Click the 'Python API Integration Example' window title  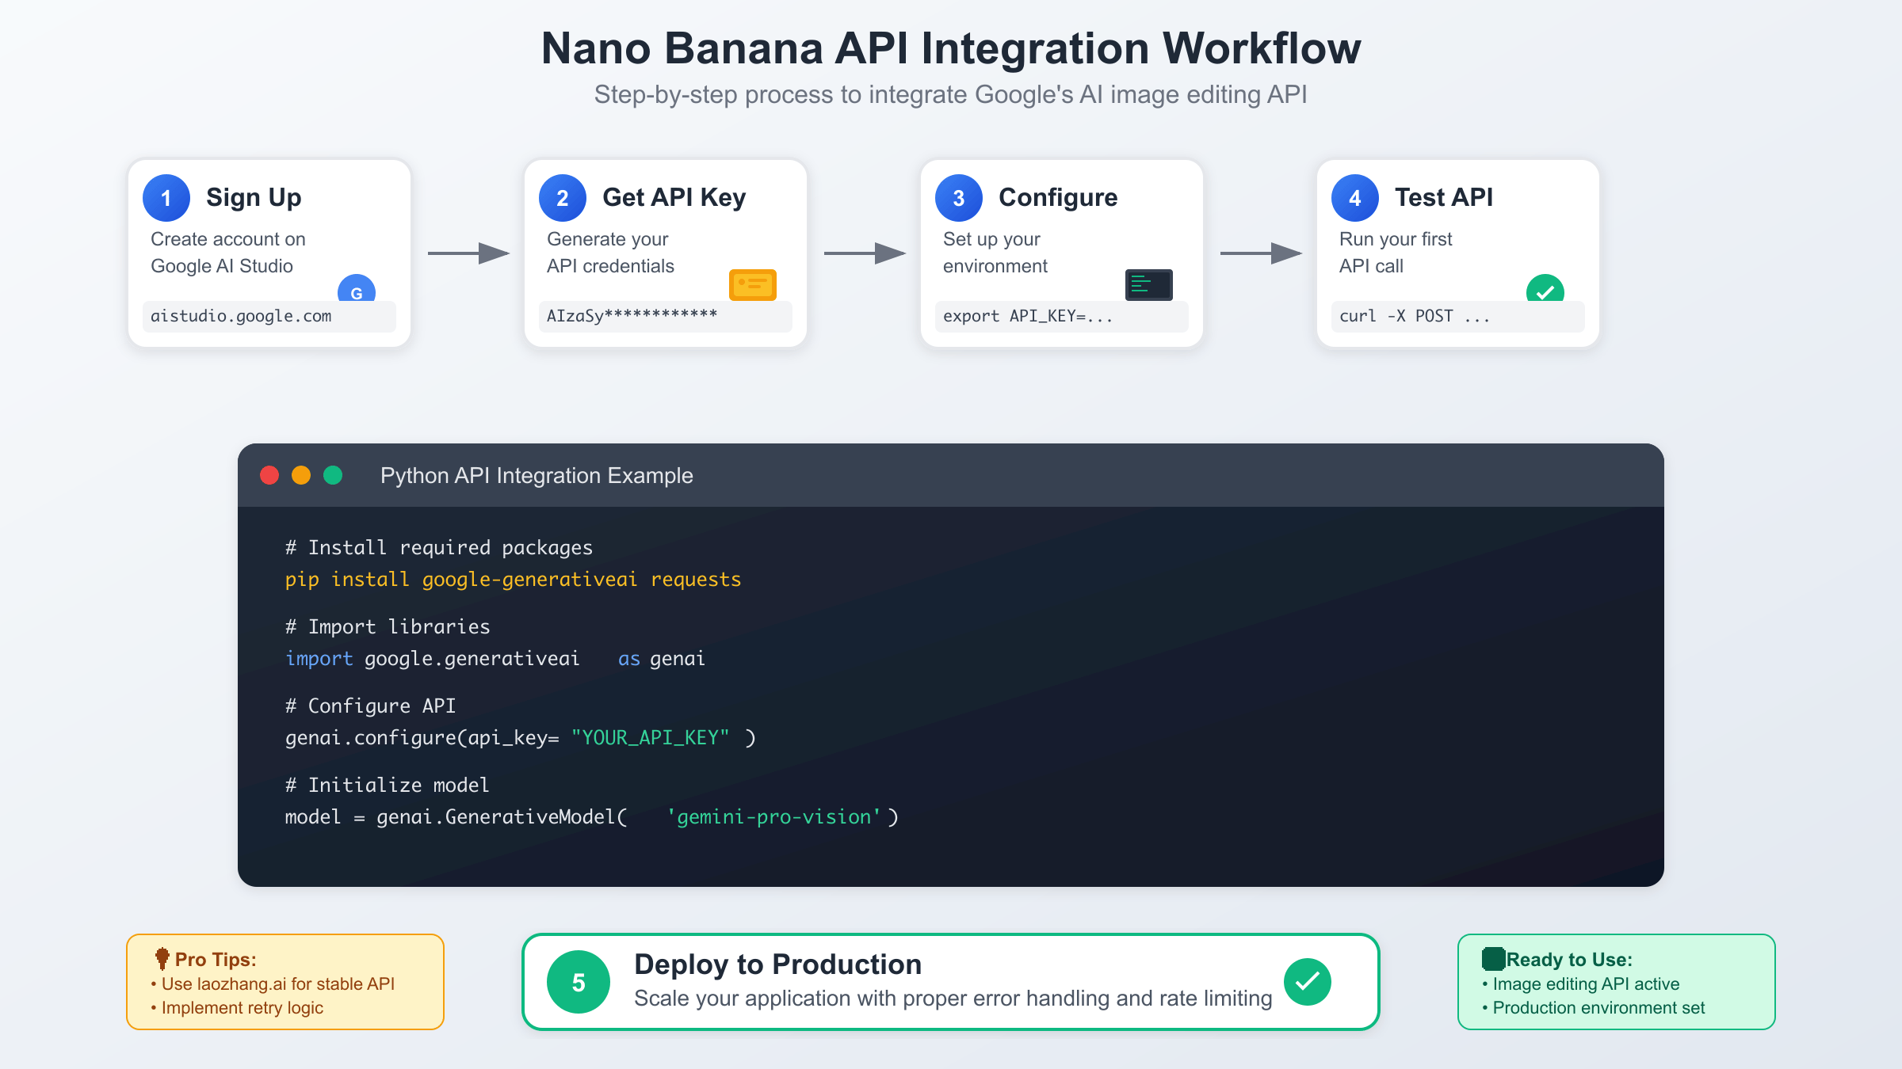537,475
